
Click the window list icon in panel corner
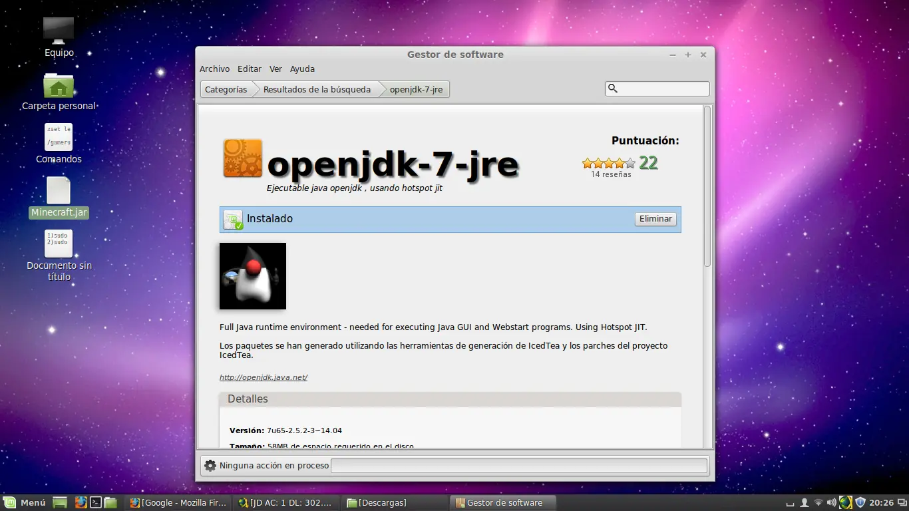click(902, 502)
